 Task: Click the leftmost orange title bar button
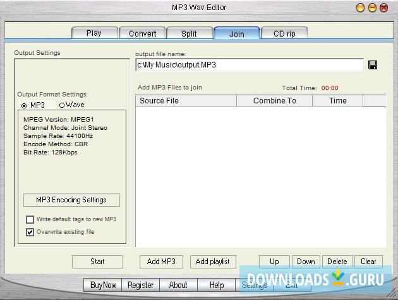pos(361,8)
